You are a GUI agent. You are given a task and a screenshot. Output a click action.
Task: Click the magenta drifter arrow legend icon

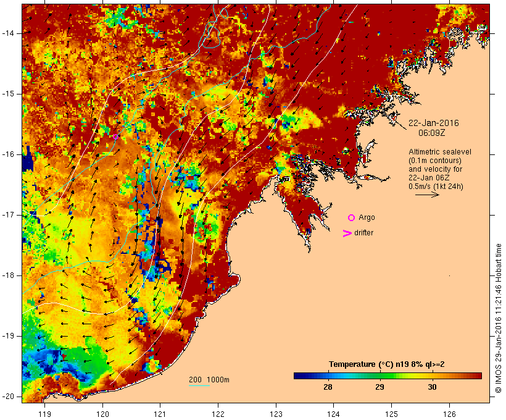[x=347, y=233]
